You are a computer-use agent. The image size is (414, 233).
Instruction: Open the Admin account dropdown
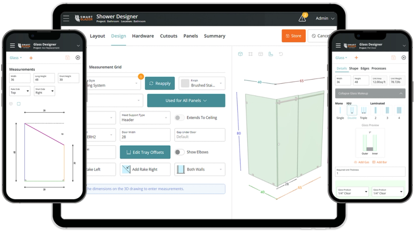click(325, 18)
